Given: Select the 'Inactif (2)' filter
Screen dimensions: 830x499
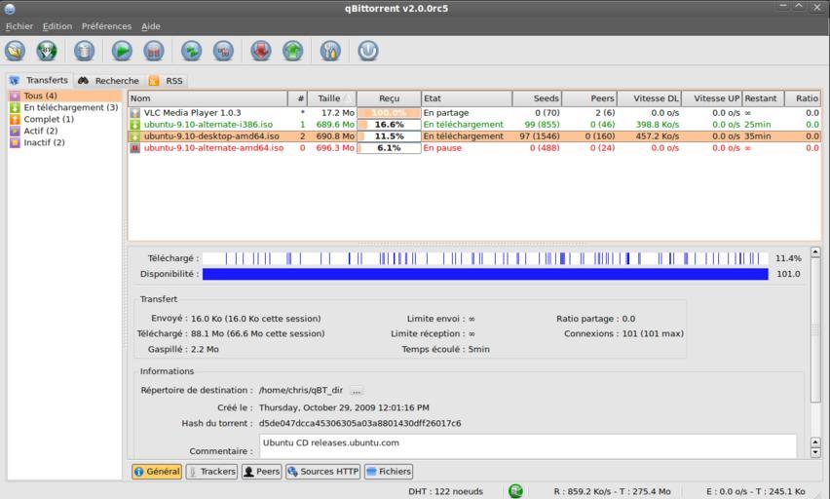Looking at the screenshot, I should click(44, 143).
